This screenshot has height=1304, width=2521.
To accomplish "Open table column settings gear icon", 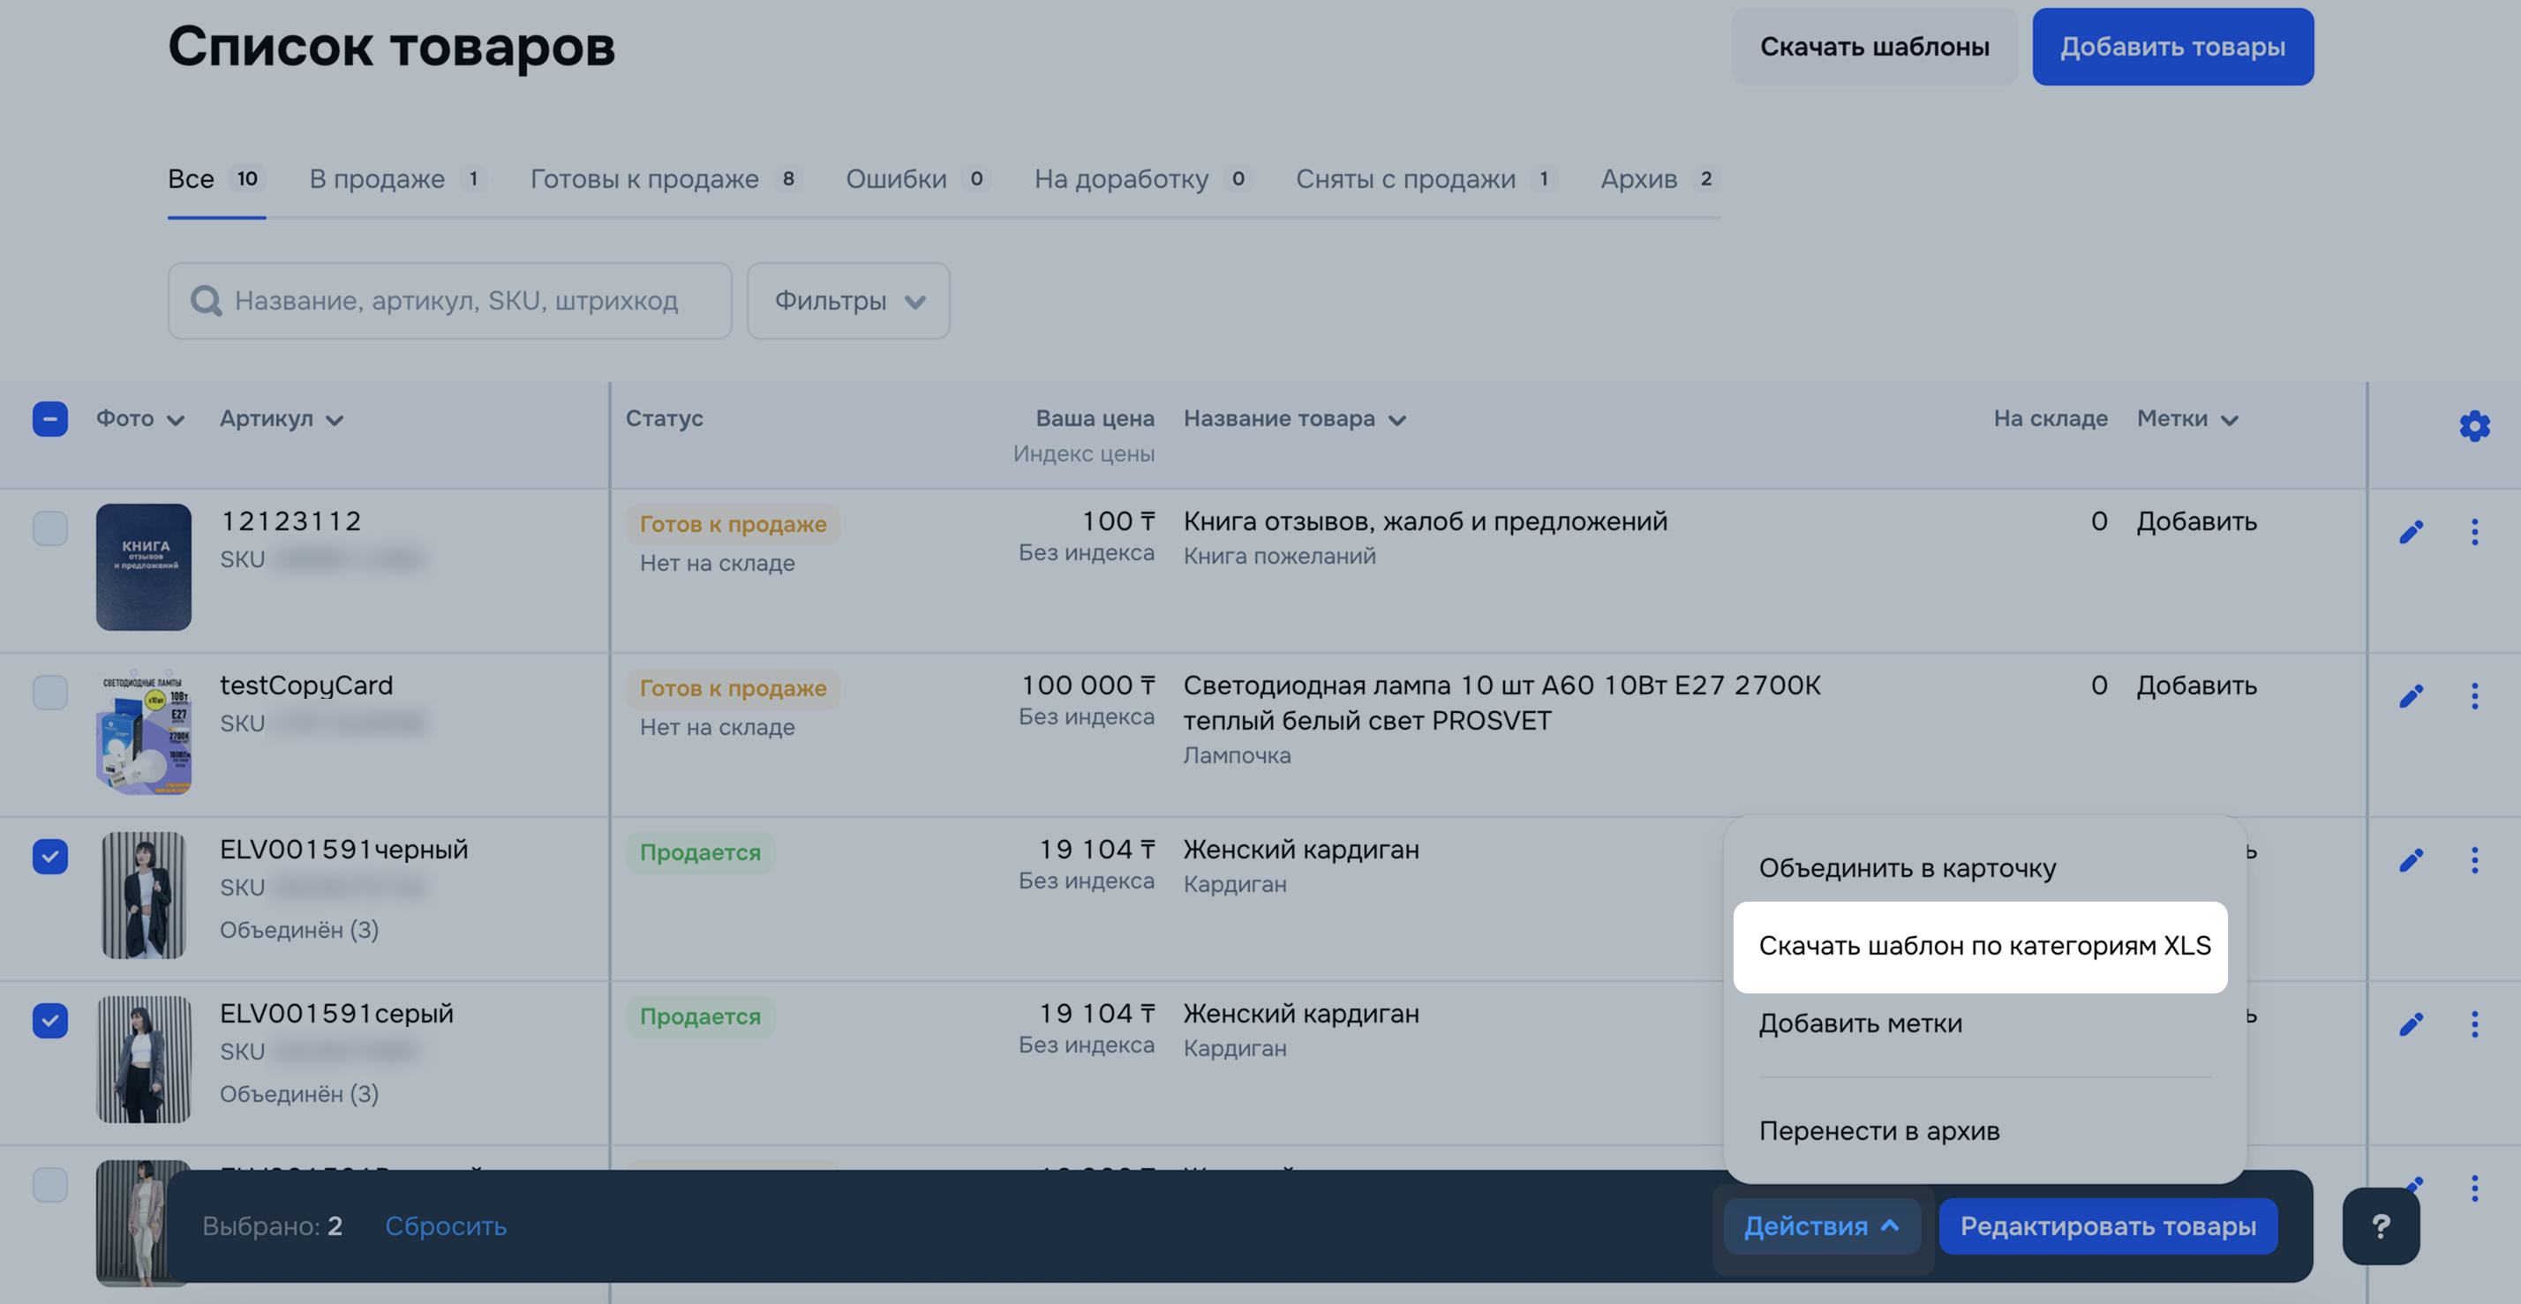I will (2473, 425).
